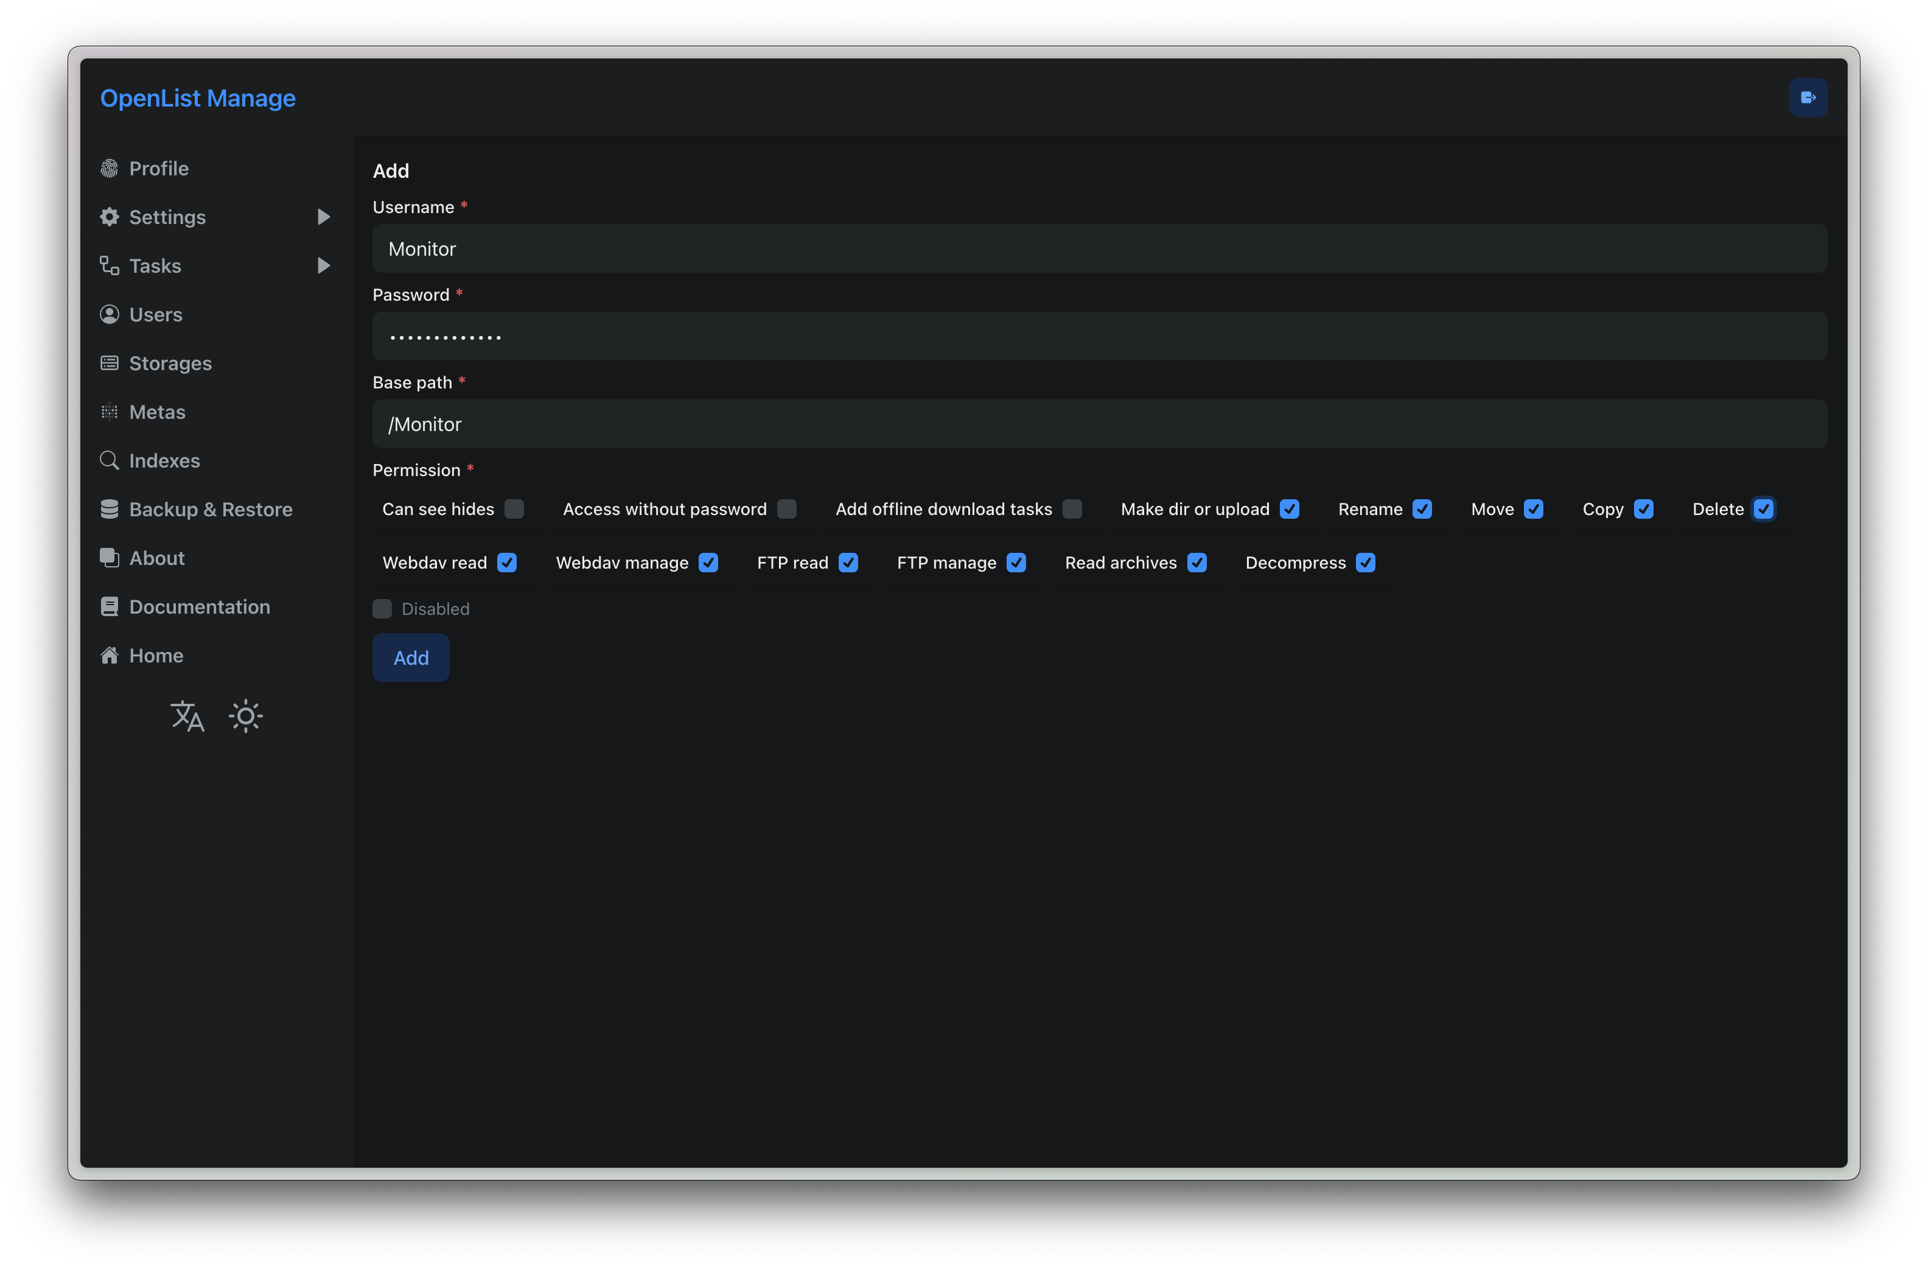This screenshot has width=1928, height=1270.
Task: Check the Disabled checkbox
Action: click(x=382, y=609)
